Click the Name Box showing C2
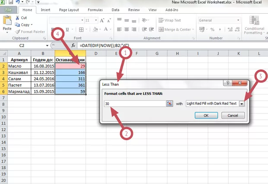This screenshot has height=184, width=268. (x=23, y=46)
